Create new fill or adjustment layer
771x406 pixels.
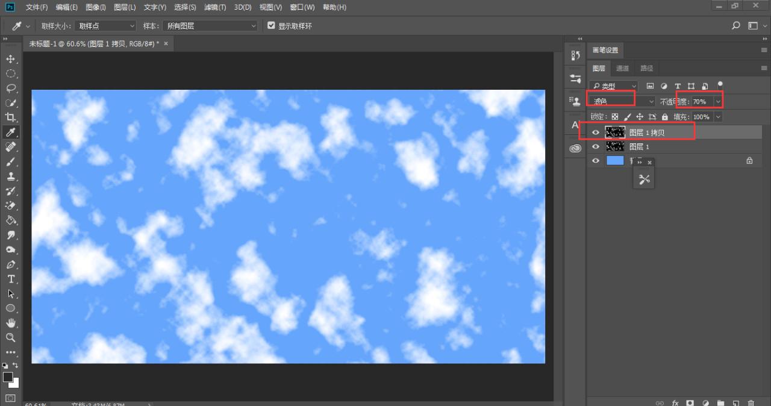[705, 403]
